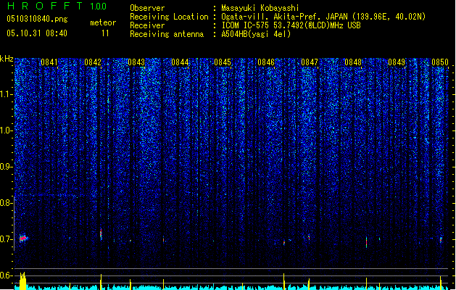Click the receiver ICOM IC-575 53.7492 text
The image size is (456, 290).
coord(291,25)
